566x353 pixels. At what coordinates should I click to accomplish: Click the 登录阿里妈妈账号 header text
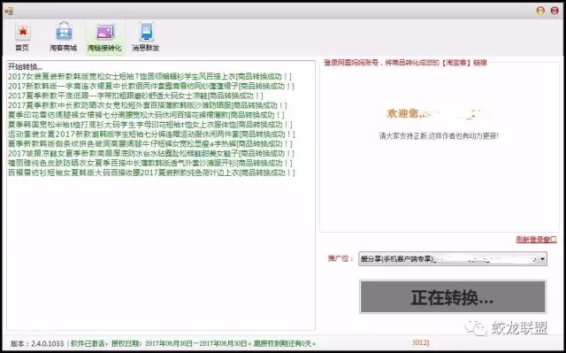pos(405,63)
